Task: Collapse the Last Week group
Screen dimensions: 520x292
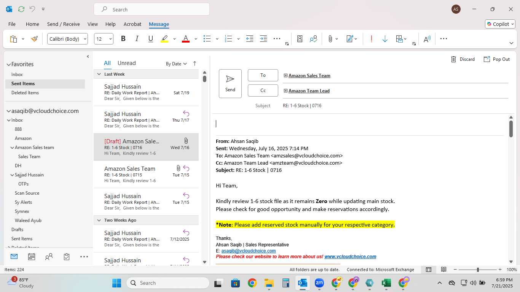Action: 99,74
